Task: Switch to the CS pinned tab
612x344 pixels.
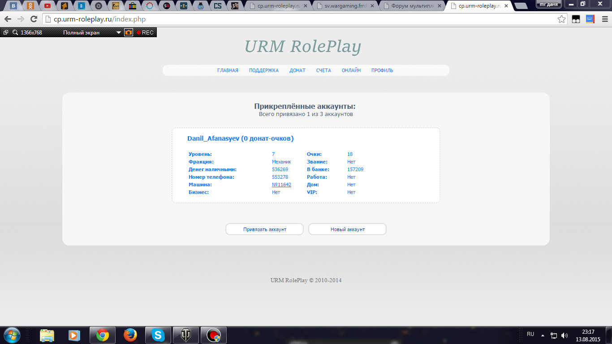Action: point(218,6)
